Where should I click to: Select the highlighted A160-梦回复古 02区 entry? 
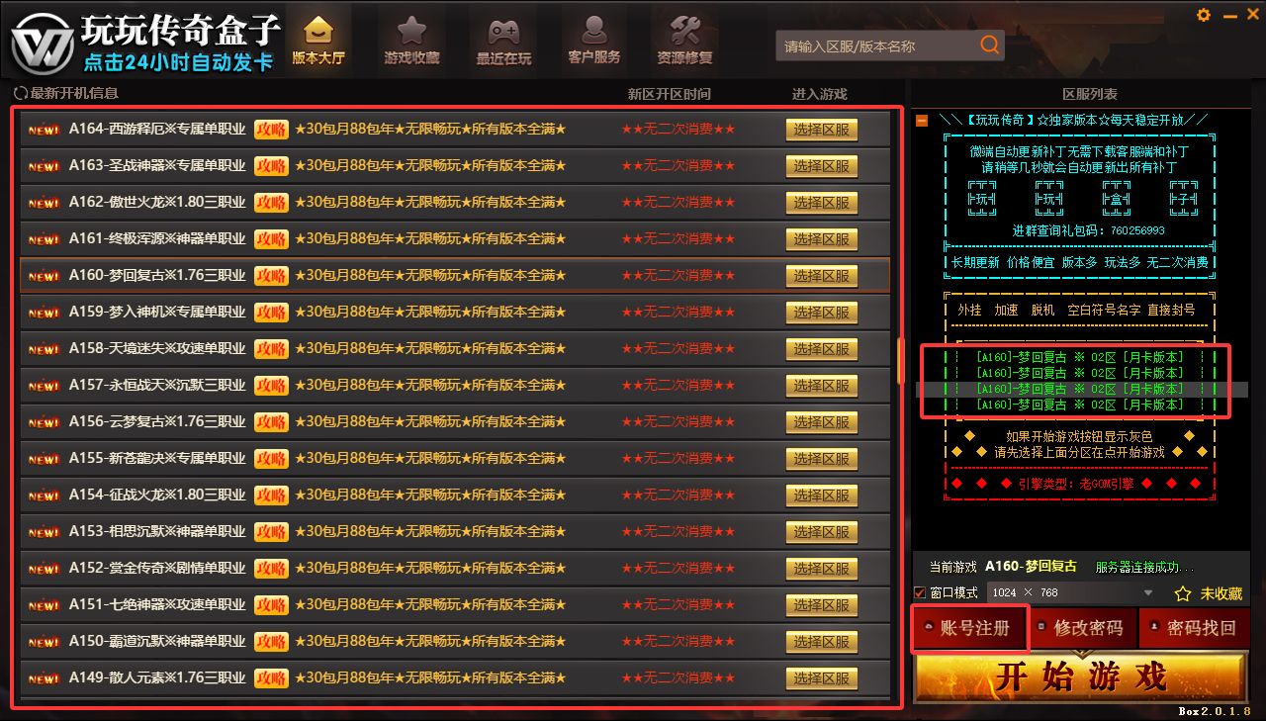1078,389
